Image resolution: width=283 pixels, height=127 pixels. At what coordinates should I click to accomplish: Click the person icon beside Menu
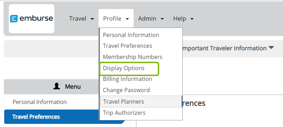tap(57, 87)
